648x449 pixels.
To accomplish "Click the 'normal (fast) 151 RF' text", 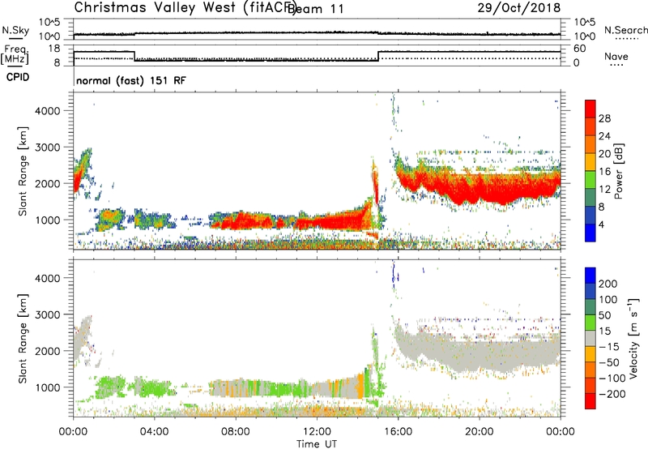I will click(131, 80).
